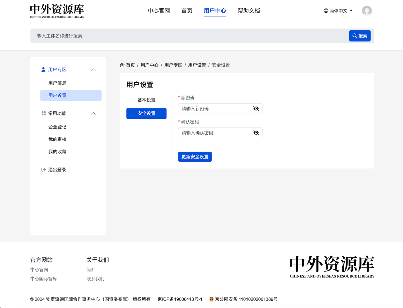The image size is (403, 308).
Task: Focus the 请输入新密码 input field
Action: (x=215, y=109)
